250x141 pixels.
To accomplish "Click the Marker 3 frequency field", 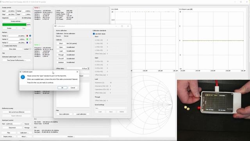I will coord(17,43).
